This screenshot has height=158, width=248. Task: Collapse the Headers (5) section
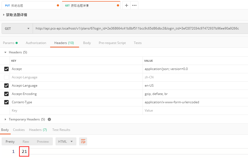pos(5,52)
